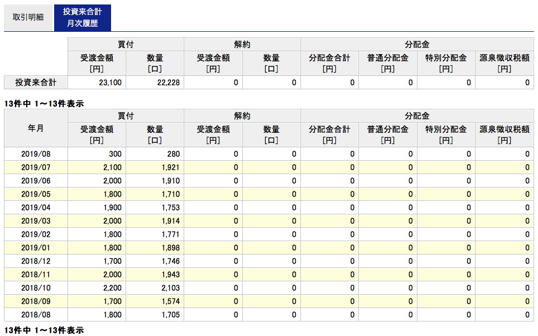Screen dimensions: 538x336
Task: Click the 2019/03 year-month cell
Action: (x=36, y=221)
